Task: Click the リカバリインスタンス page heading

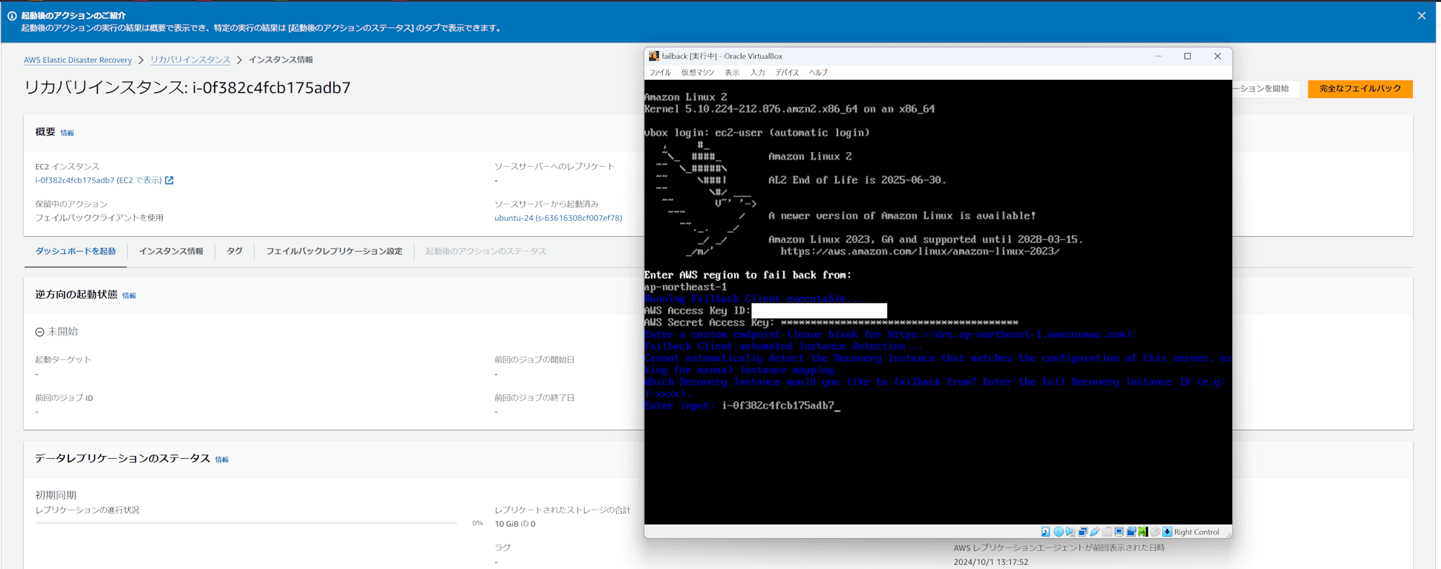Action: [187, 88]
